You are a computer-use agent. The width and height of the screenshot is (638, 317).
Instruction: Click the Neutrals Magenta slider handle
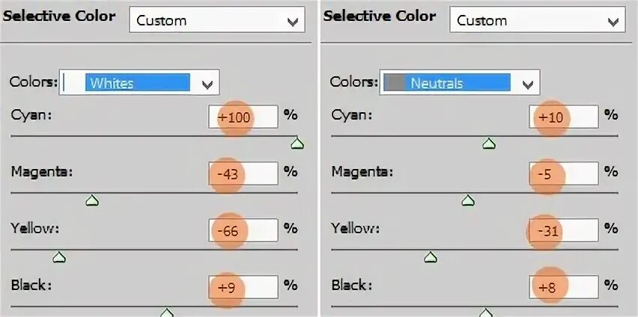point(468,200)
